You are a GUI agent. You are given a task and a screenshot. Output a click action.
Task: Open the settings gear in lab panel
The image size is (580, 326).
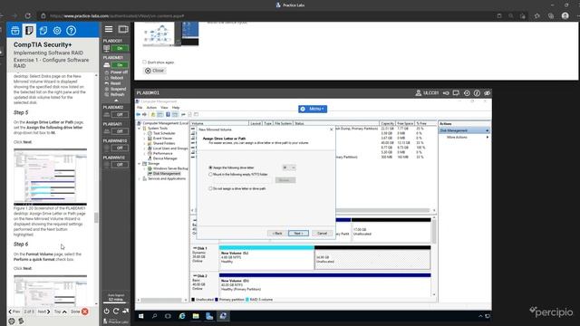click(57, 30)
